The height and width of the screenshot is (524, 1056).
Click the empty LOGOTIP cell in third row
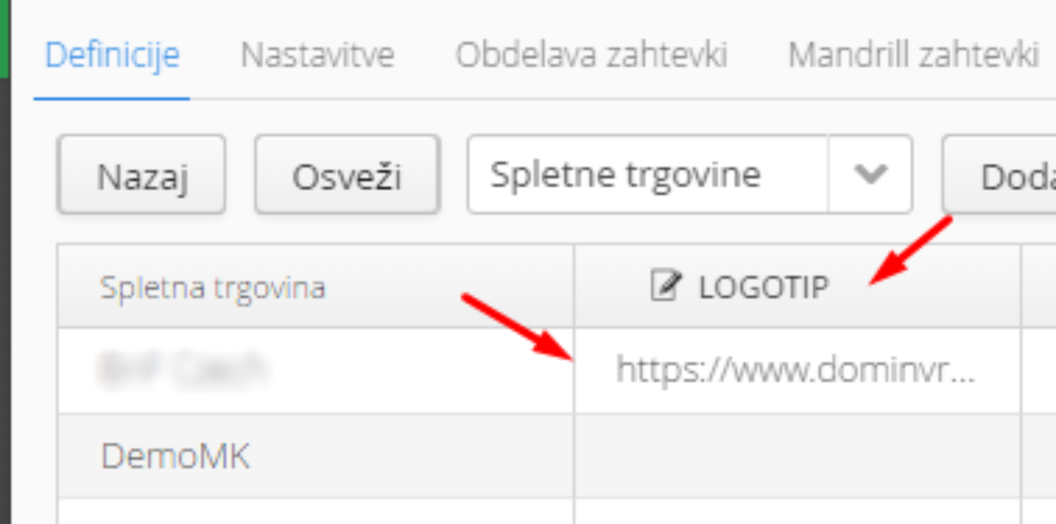pos(798,511)
